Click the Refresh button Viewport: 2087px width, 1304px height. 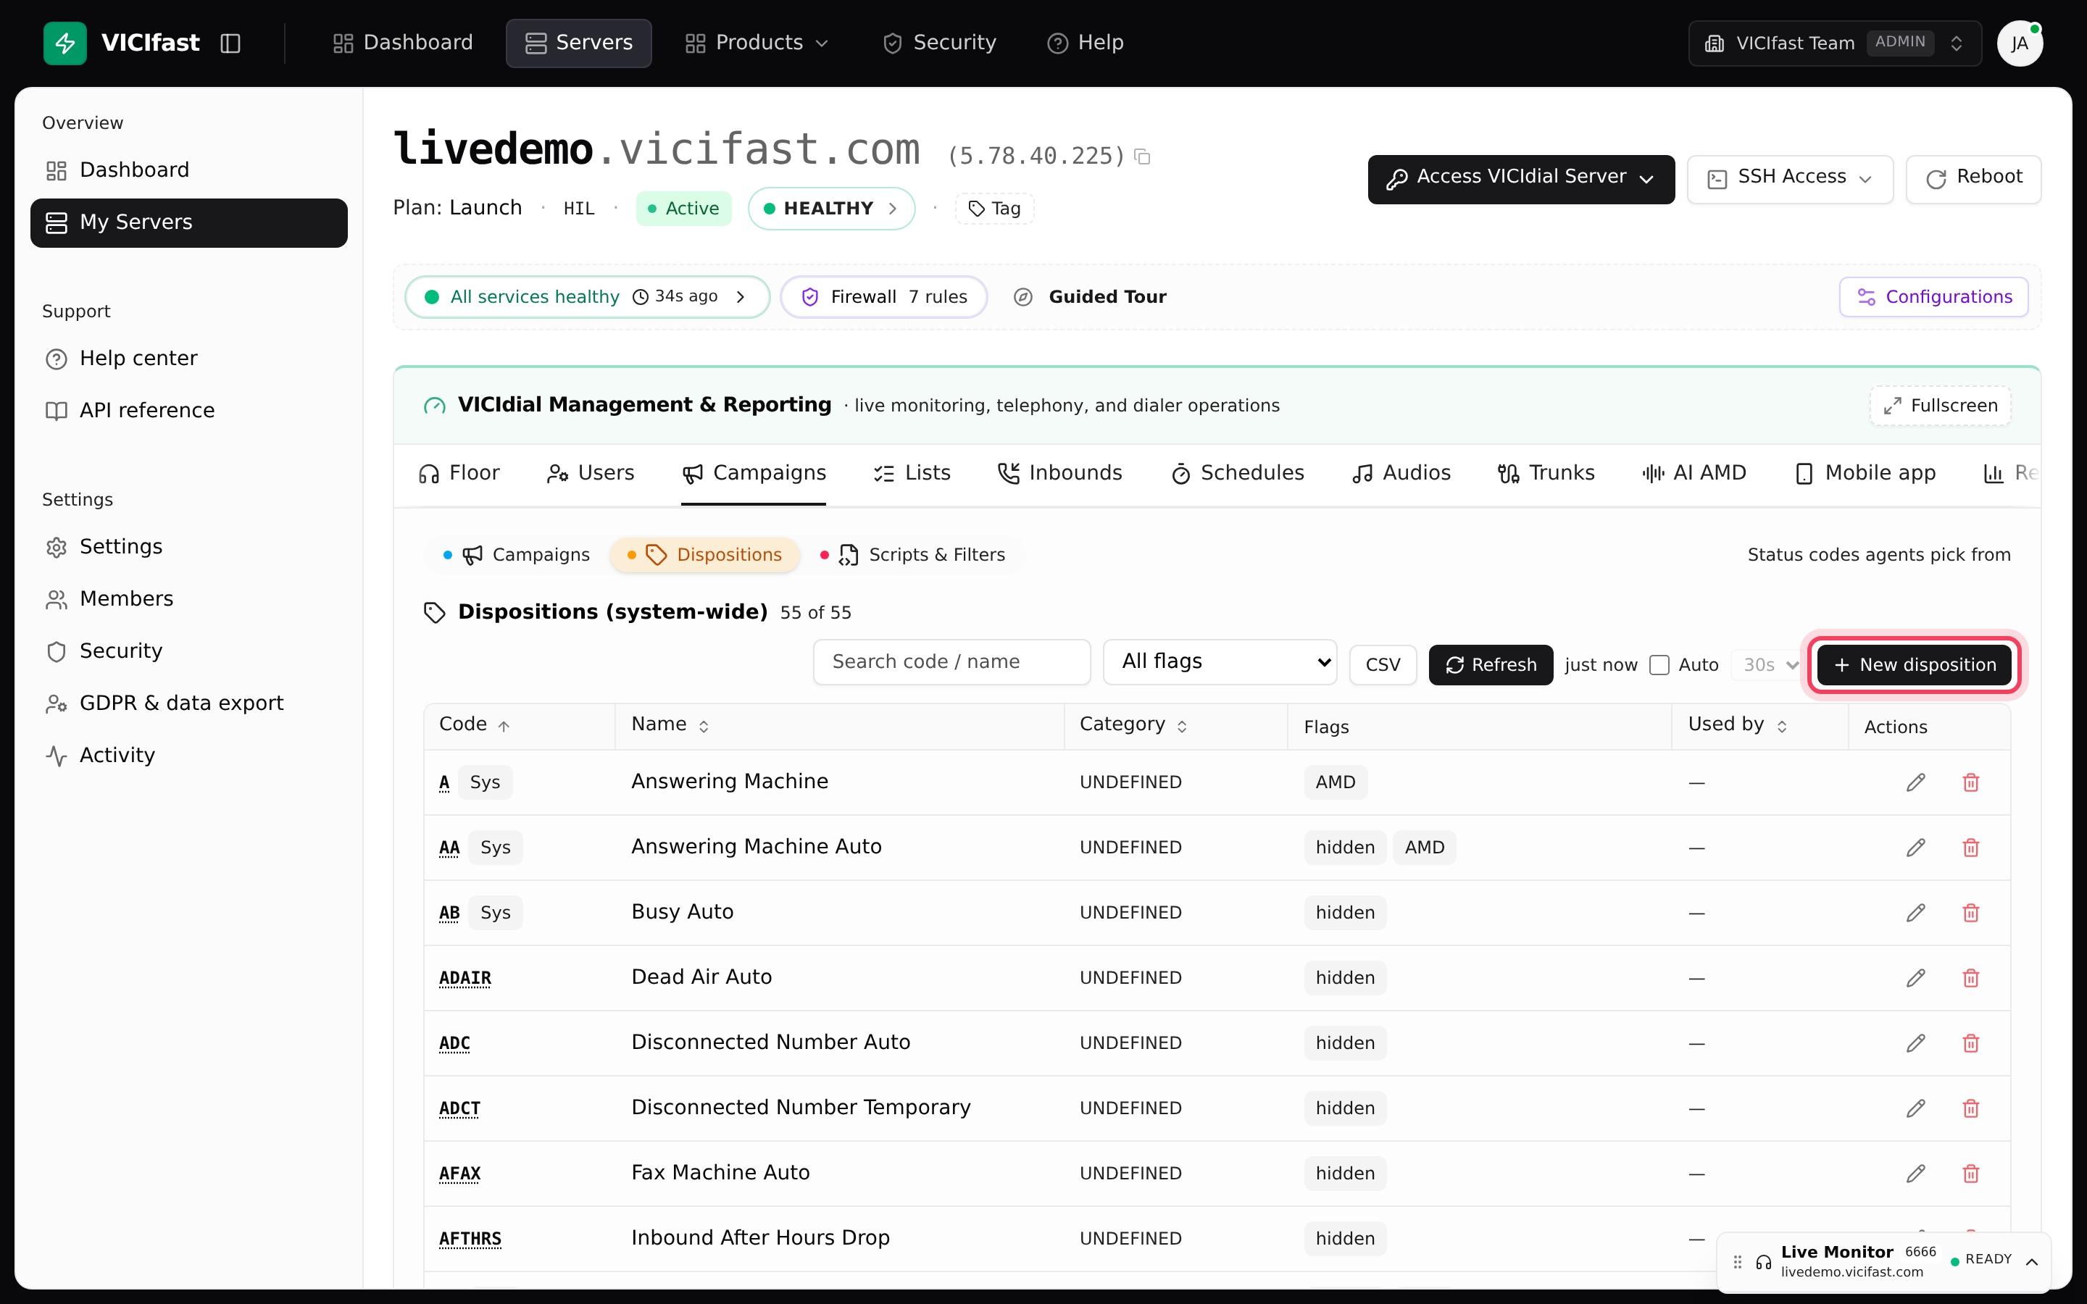[1490, 665]
